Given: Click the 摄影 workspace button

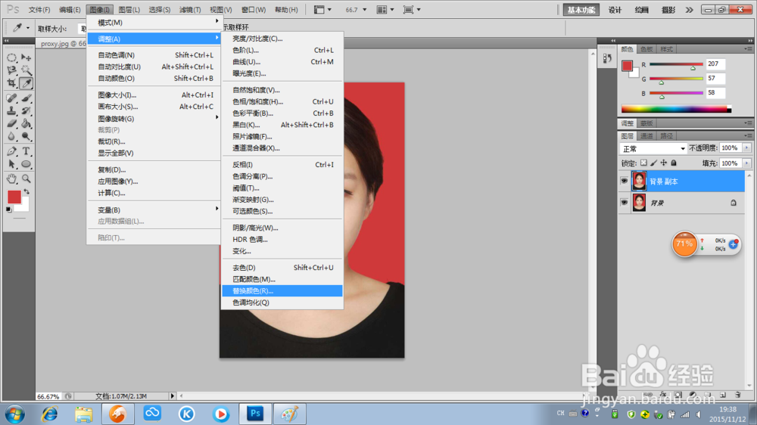Looking at the screenshot, I should (x=668, y=10).
